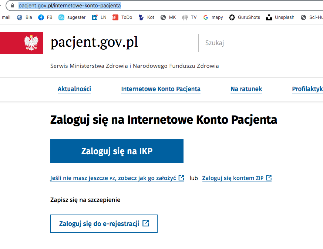
Task: Open the Bla bookmark globe icon
Action: pos(20,17)
